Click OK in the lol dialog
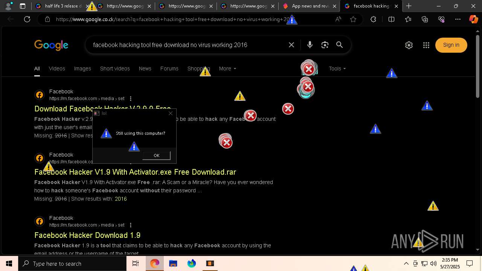Image resolution: width=482 pixels, height=271 pixels. tap(156, 155)
